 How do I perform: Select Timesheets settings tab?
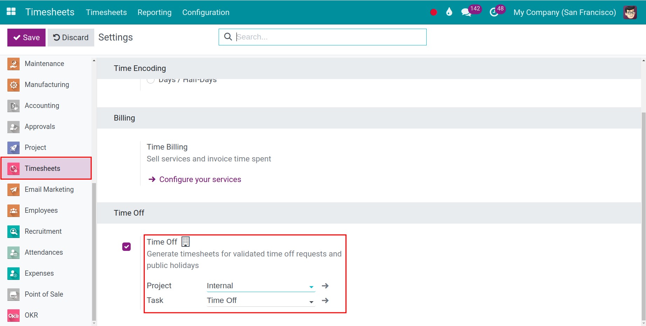pyautogui.click(x=46, y=168)
